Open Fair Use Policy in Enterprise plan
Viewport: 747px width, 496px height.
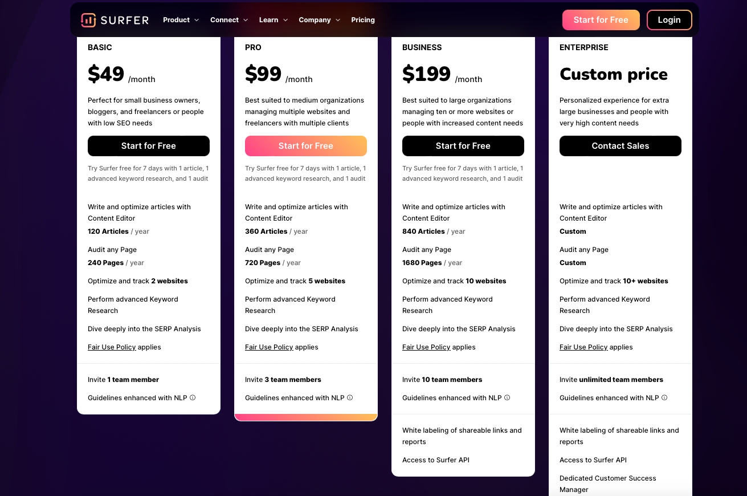(x=583, y=347)
